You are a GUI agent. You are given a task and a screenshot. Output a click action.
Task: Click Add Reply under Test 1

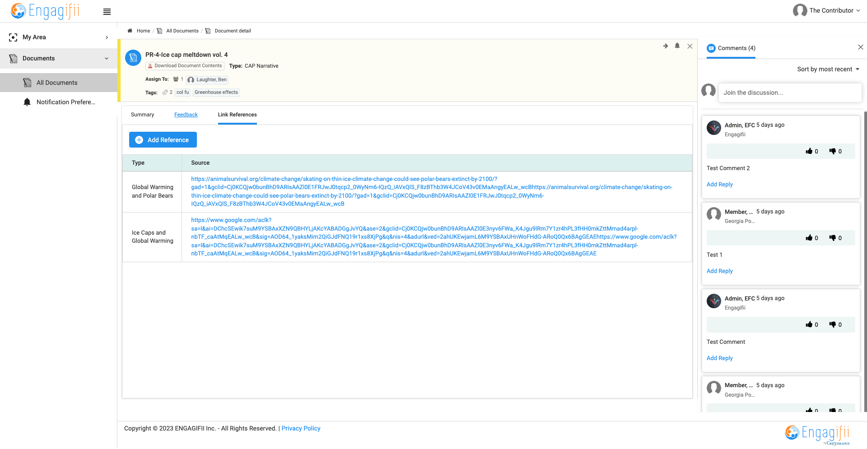pos(719,271)
